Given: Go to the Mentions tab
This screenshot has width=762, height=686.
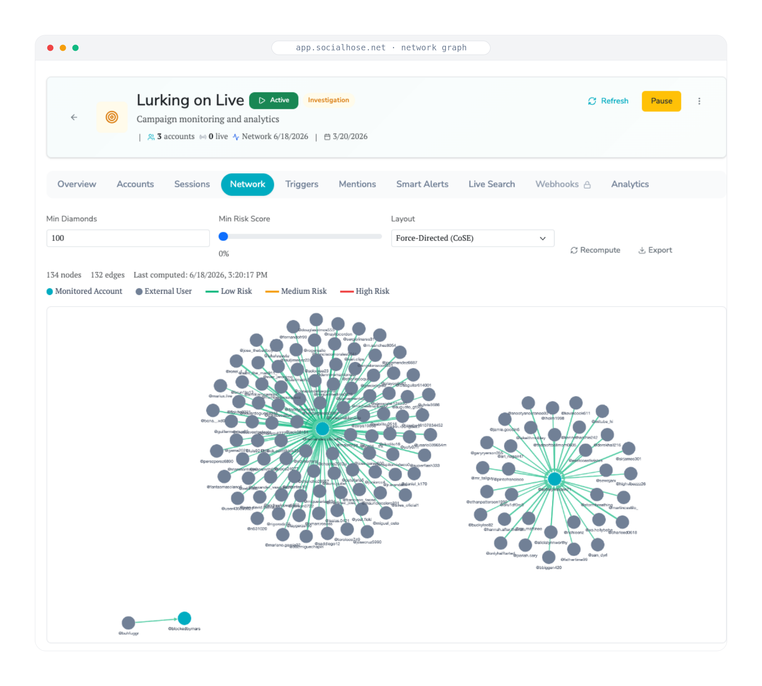Looking at the screenshot, I should [x=357, y=184].
